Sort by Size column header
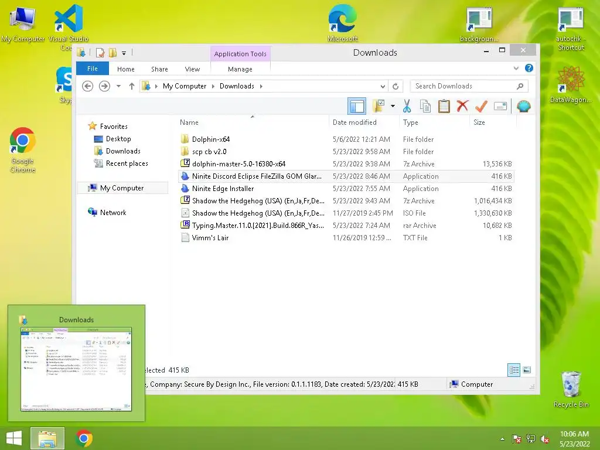600x450 pixels. [x=493, y=122]
